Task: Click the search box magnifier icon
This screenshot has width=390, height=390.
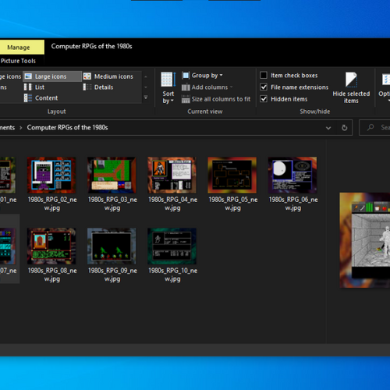Action: (370, 127)
